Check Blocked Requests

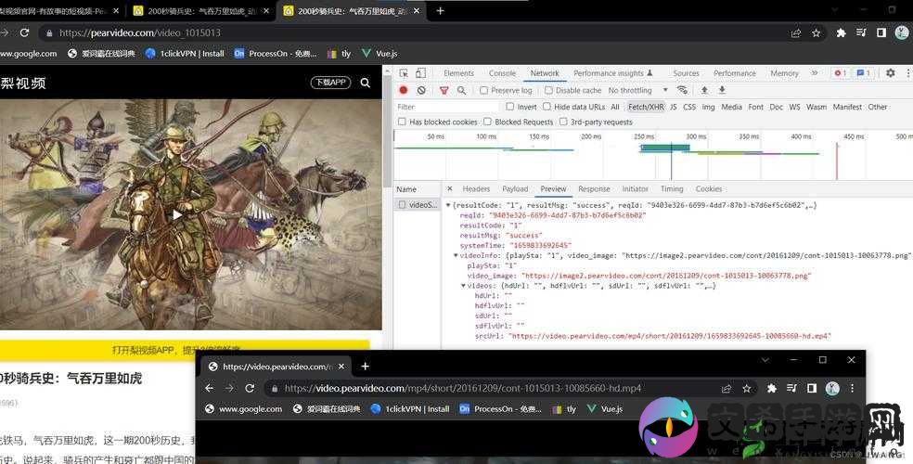487,122
